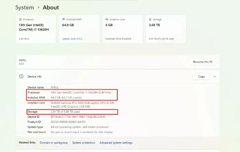Click the Intel(R) UHD Graphics (128 MB) text
This screenshot has width=240, height=152.
[70, 106]
